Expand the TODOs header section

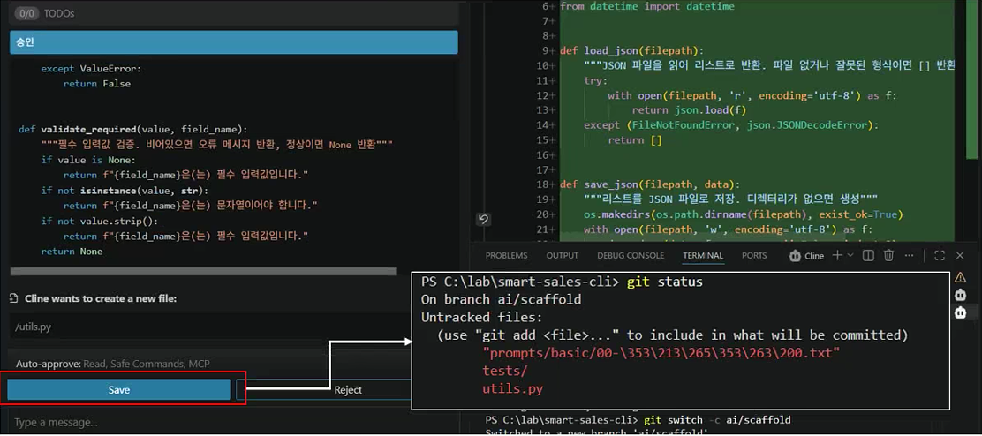234,13
